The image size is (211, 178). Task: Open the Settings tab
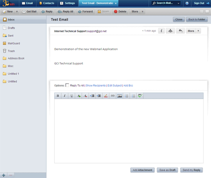pyautogui.click(x=68, y=3)
